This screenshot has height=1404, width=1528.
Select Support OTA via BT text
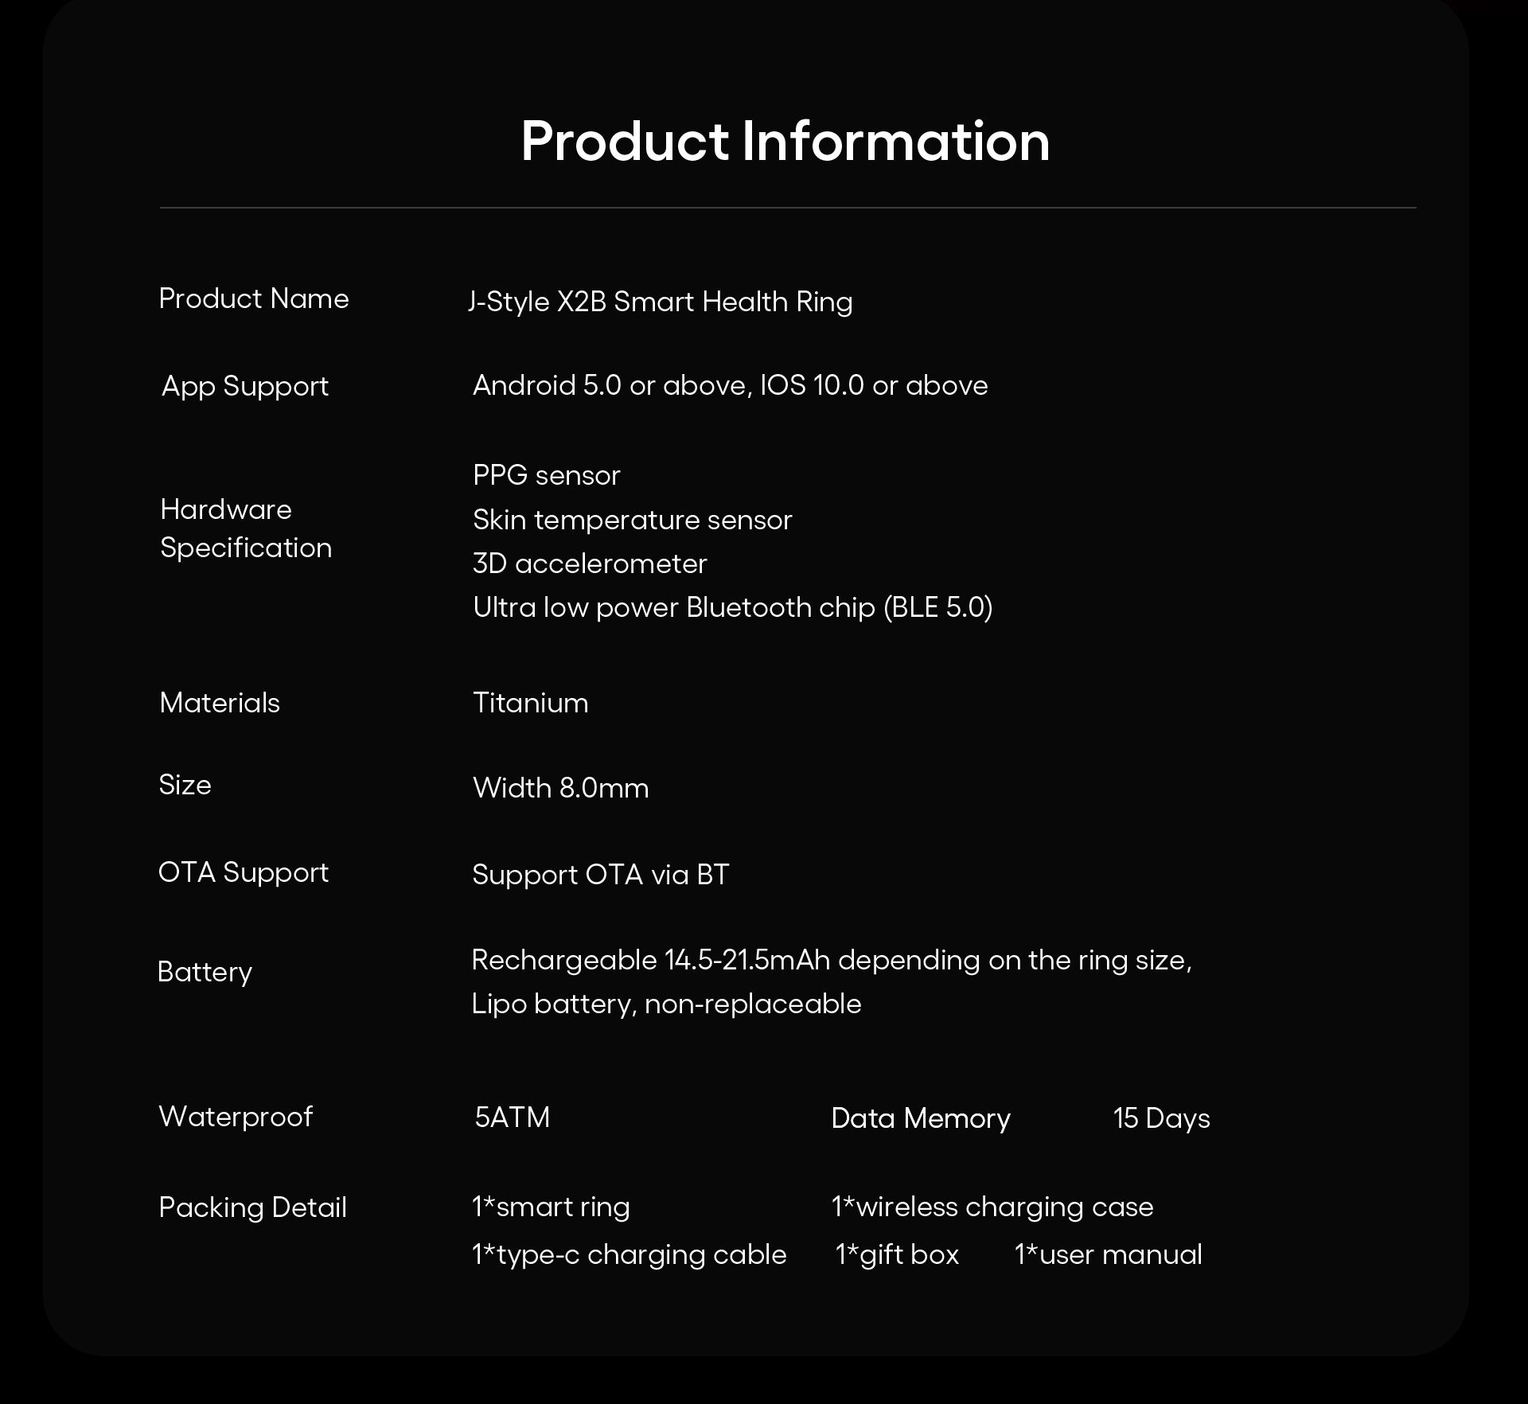click(x=601, y=875)
